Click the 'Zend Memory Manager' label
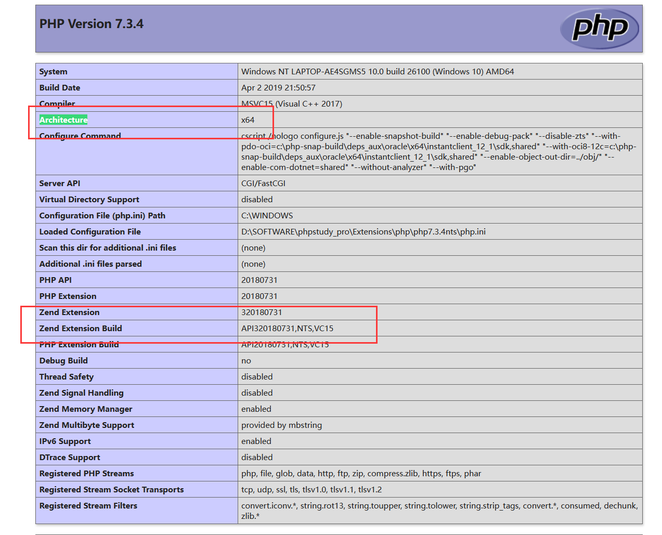This screenshot has width=662, height=535. [x=86, y=409]
